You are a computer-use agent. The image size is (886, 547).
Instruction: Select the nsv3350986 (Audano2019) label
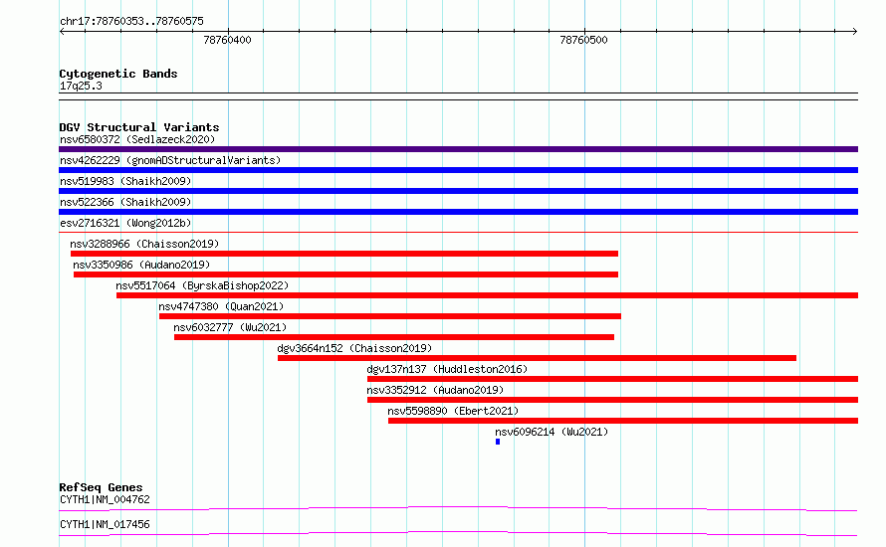[x=141, y=265]
